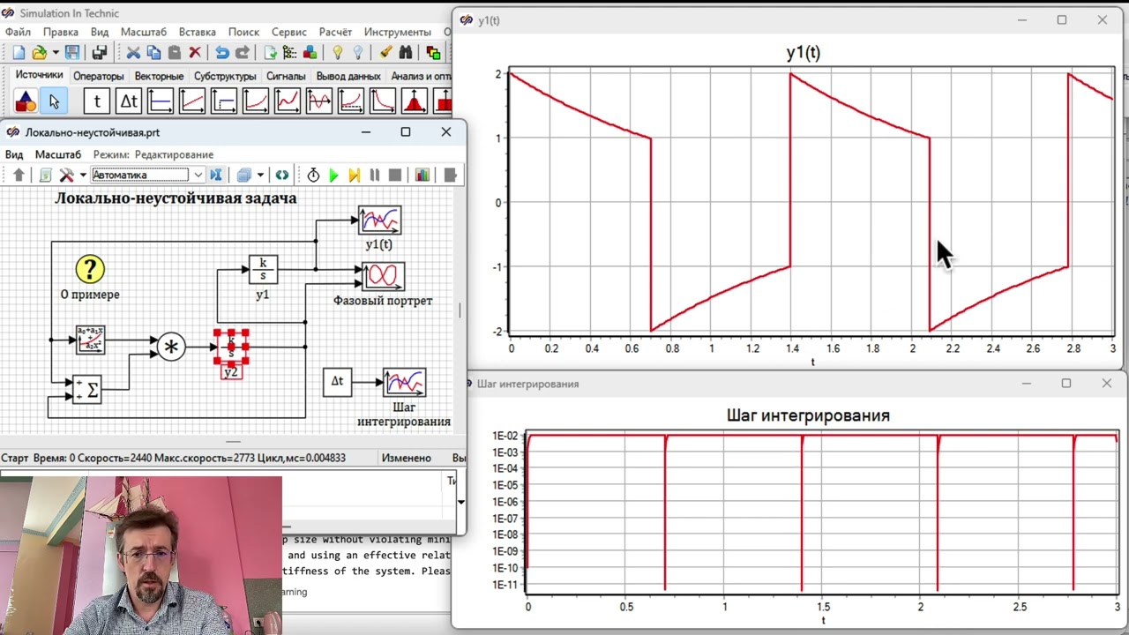Image resolution: width=1129 pixels, height=635 pixels.
Task: Click the Cut scissors icon
Action: tap(133, 53)
